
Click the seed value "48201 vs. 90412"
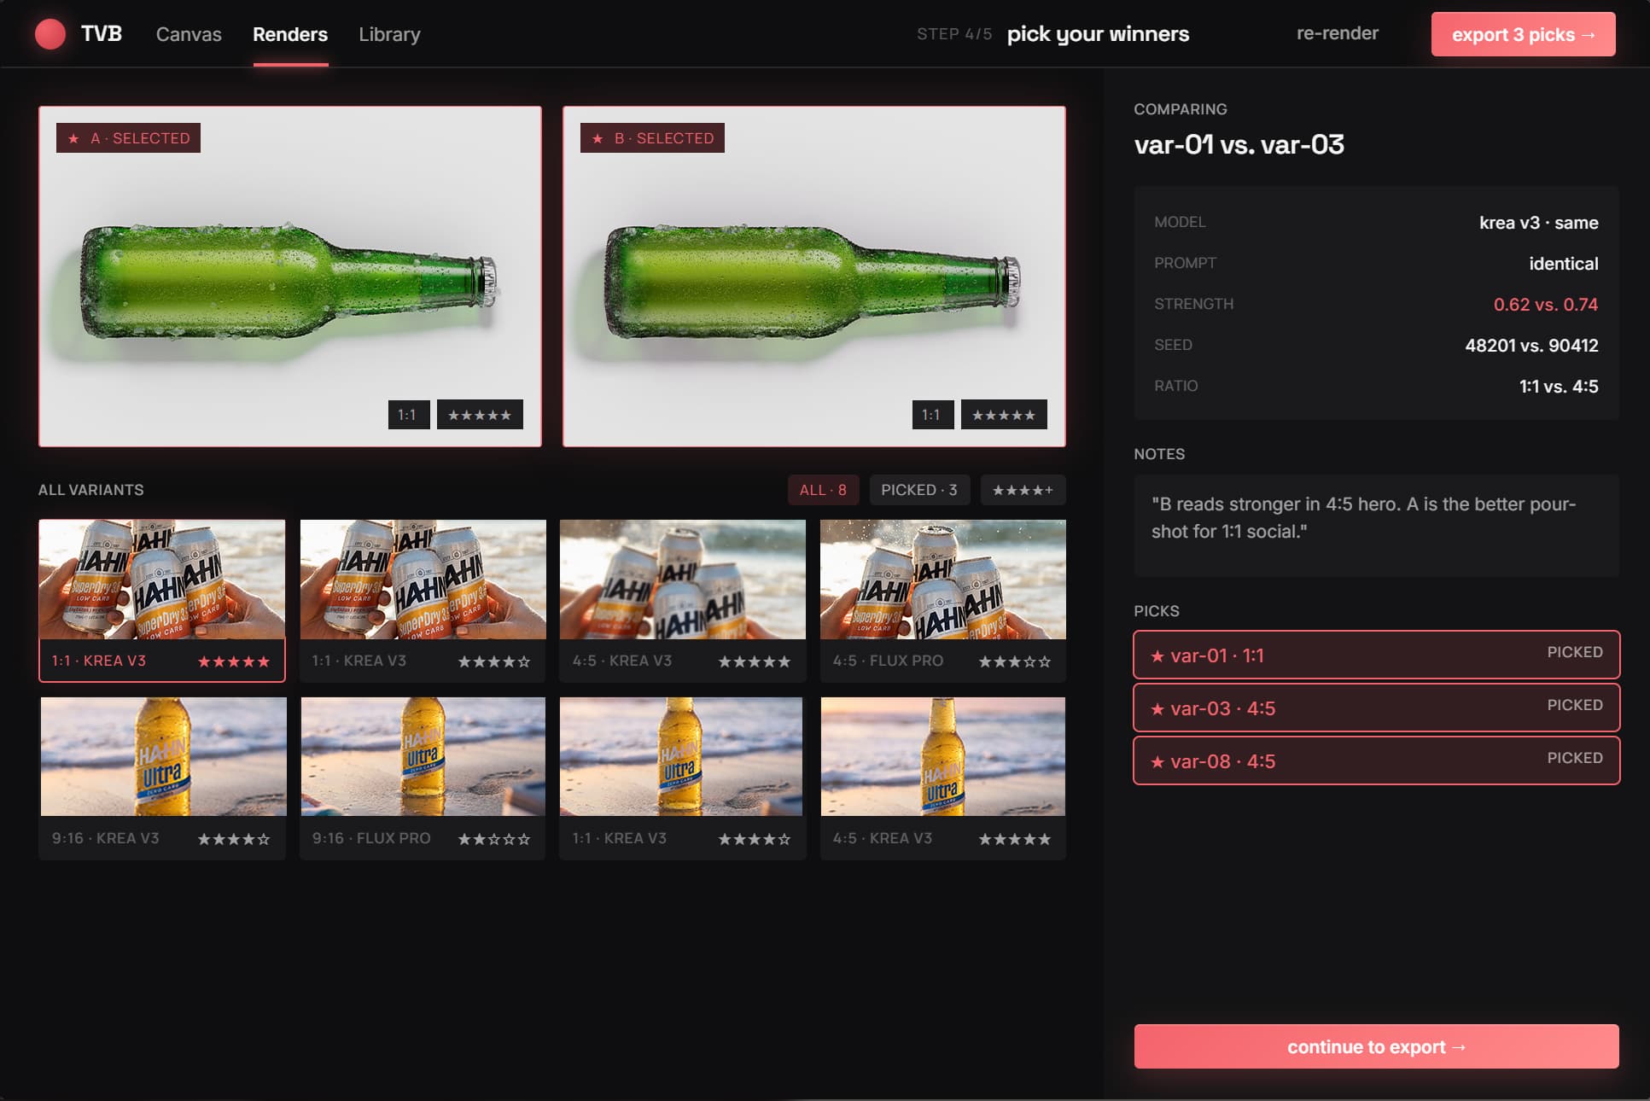[x=1531, y=346]
